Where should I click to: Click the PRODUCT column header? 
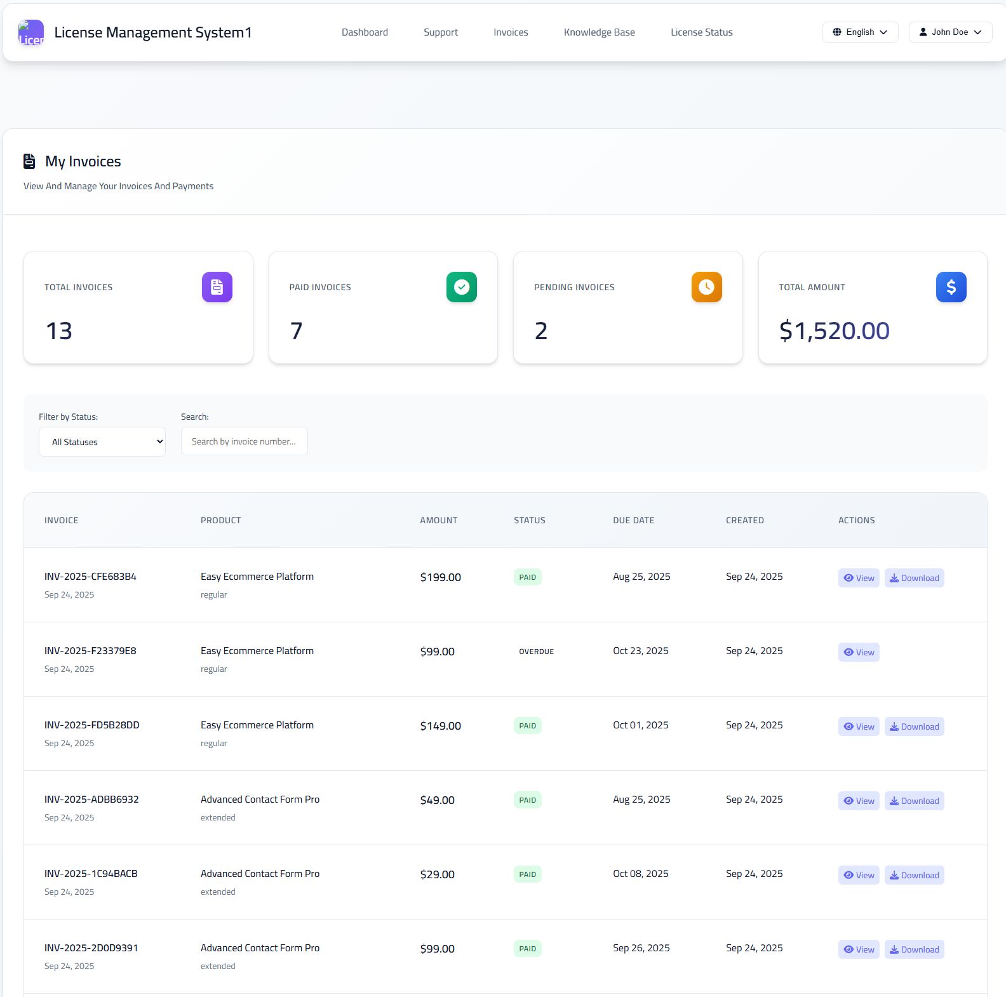221,520
